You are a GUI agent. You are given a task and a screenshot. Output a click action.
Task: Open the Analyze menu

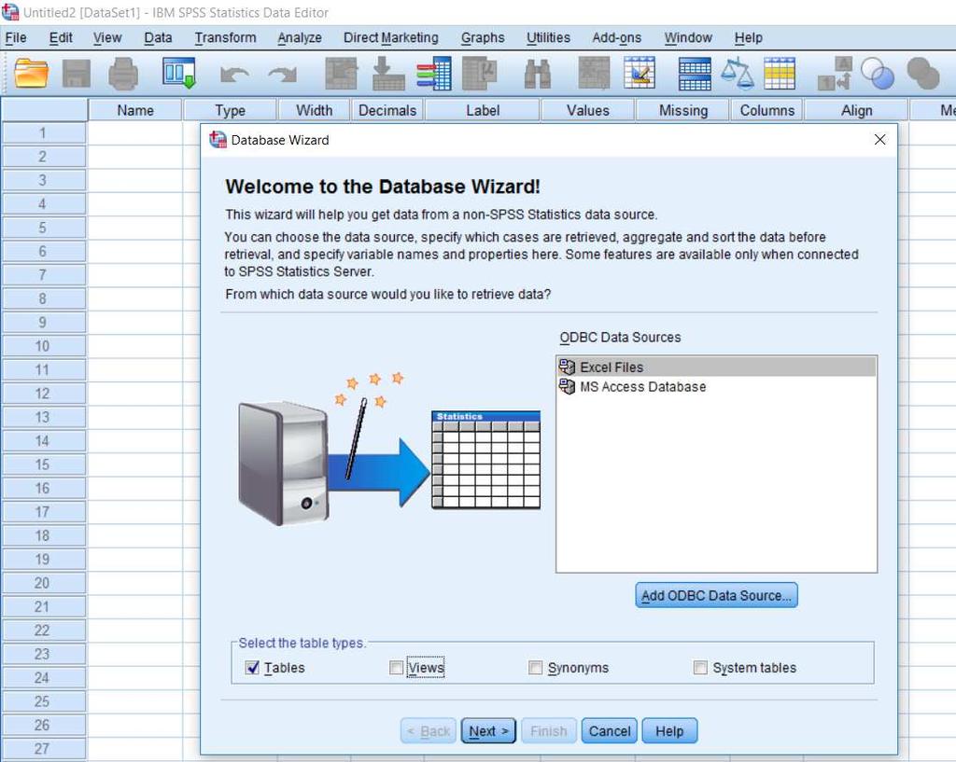point(300,37)
